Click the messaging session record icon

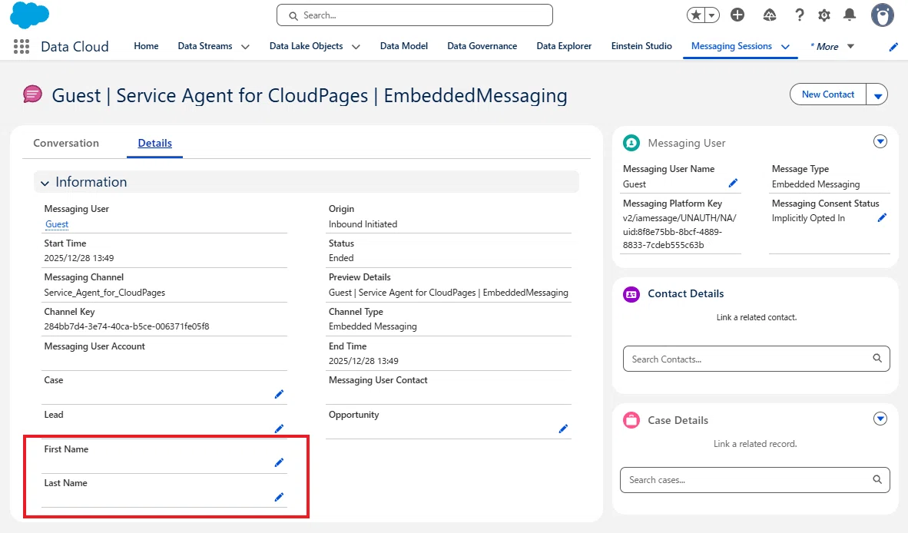[32, 94]
